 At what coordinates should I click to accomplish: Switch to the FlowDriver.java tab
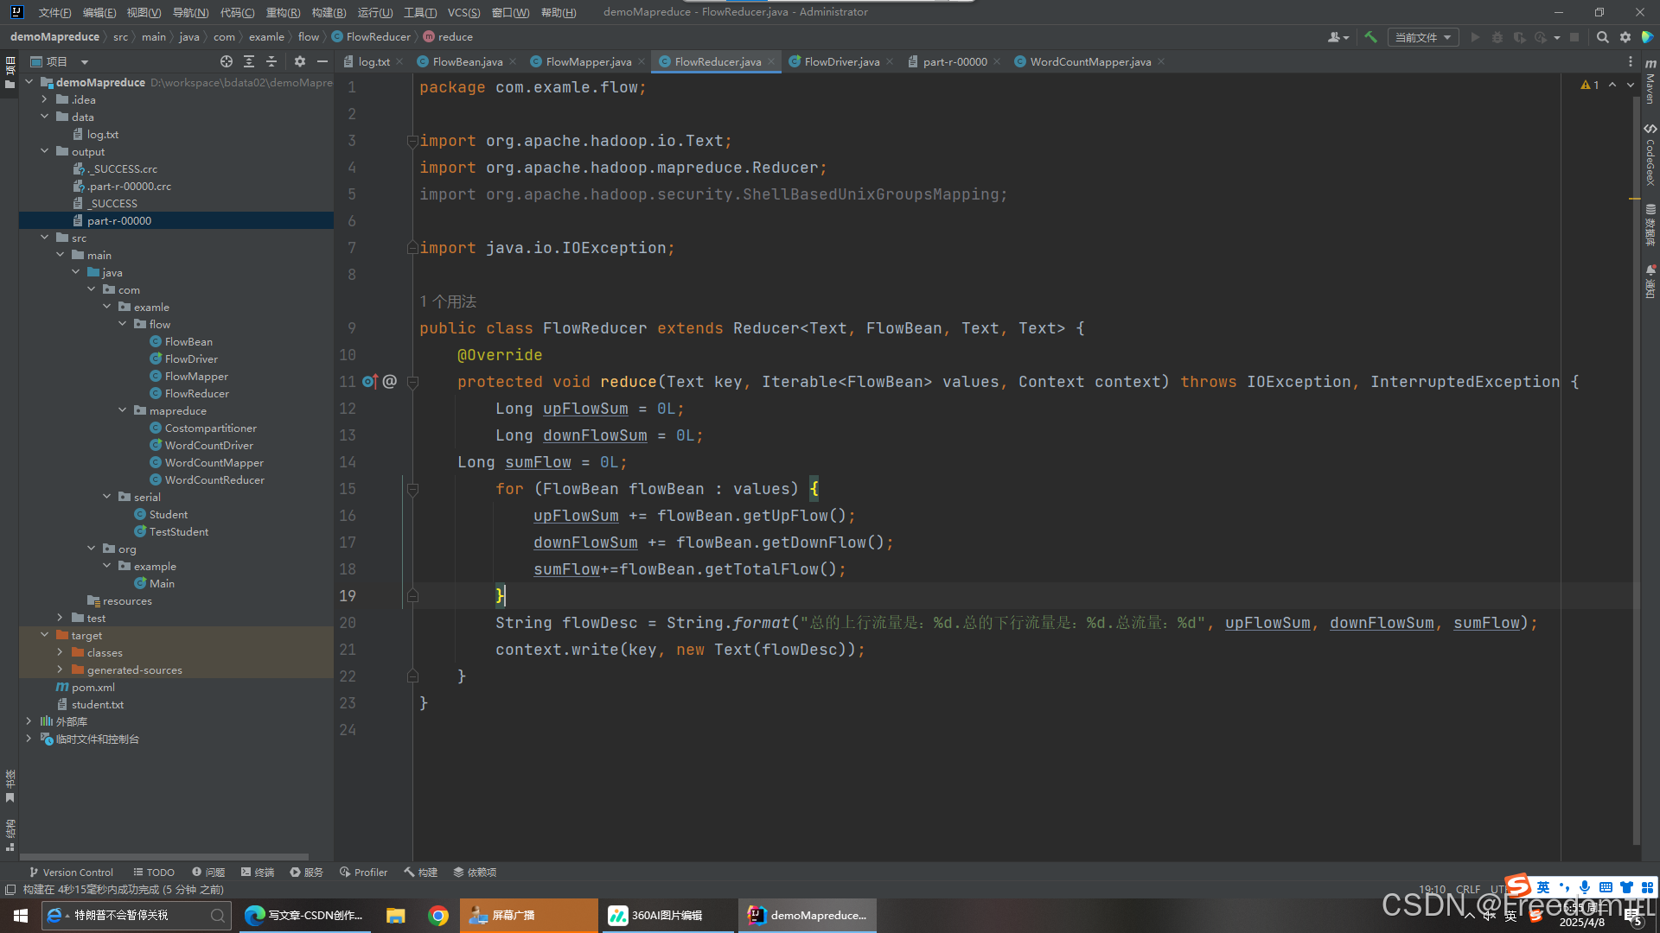[x=841, y=61]
